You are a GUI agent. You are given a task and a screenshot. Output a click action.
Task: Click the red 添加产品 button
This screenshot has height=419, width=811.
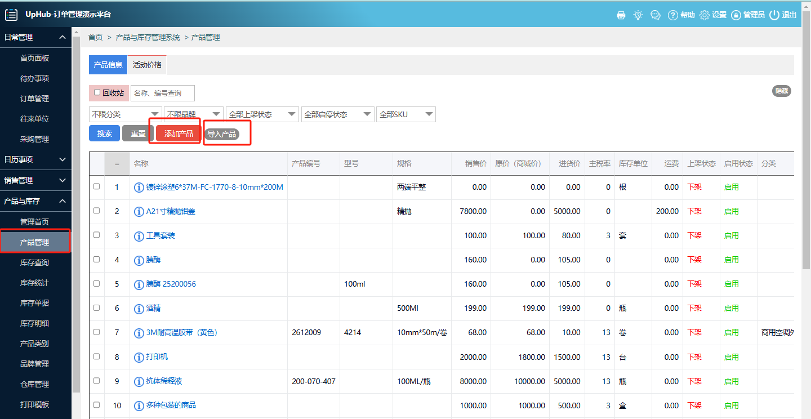(179, 133)
